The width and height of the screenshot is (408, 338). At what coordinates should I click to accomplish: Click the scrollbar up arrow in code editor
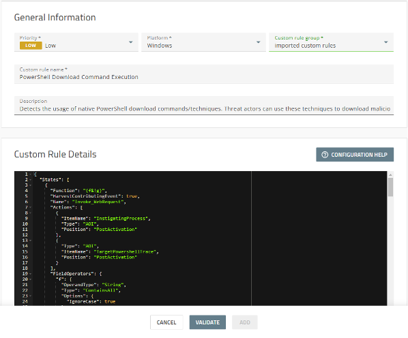[x=390, y=174]
